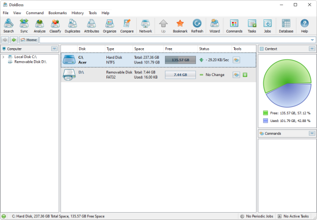Open the Database tool
Viewport: 317px width, 220px height.
286,26
